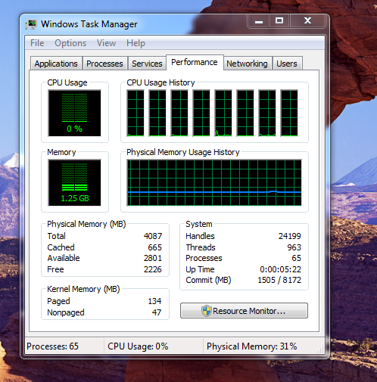The image size is (377, 382).
Task: Close the Task Manager window
Action: coord(307,20)
